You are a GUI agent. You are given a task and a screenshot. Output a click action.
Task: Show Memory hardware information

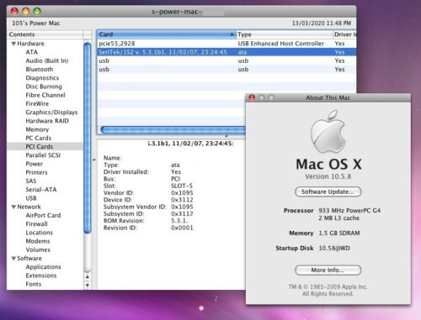(x=37, y=129)
